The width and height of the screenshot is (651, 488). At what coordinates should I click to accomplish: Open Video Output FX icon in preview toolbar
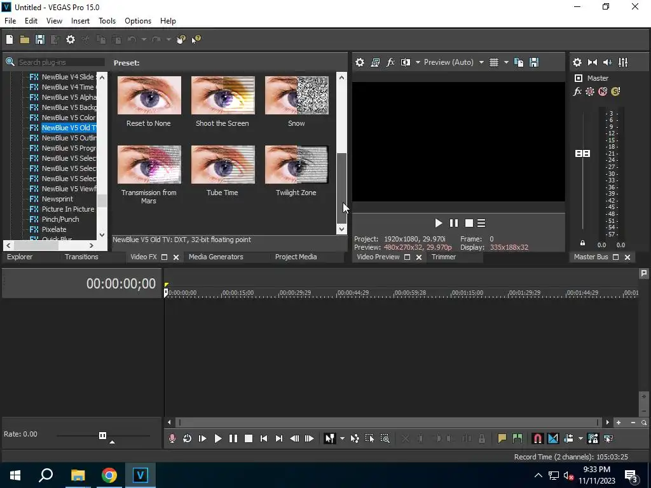click(x=390, y=62)
